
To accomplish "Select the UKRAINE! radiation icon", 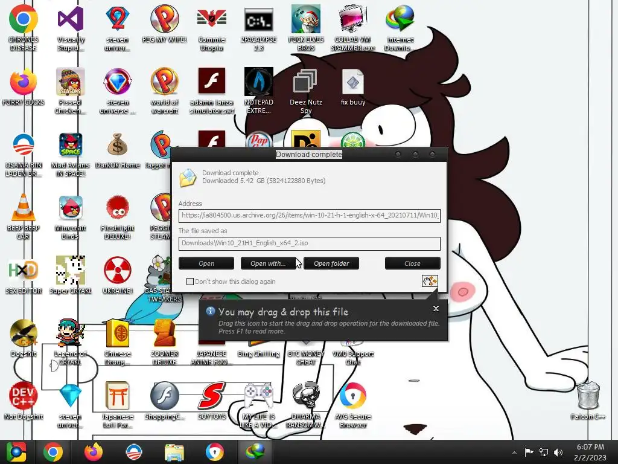I will (118, 275).
